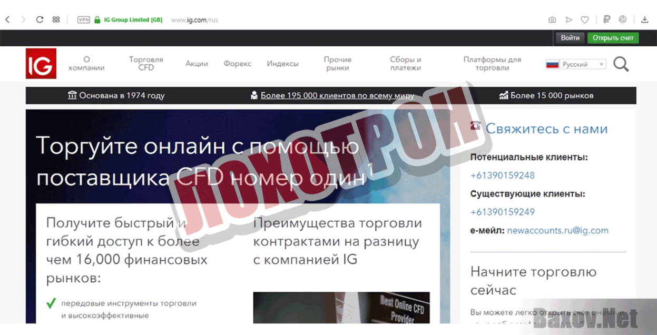Click the Преимущества торговли контрактами heading
The width and height of the screenshot is (657, 335).
coord(337,241)
